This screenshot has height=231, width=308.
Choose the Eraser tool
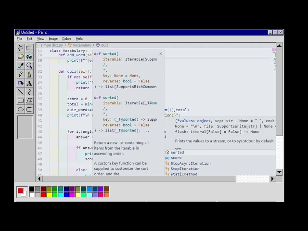tap(21, 57)
